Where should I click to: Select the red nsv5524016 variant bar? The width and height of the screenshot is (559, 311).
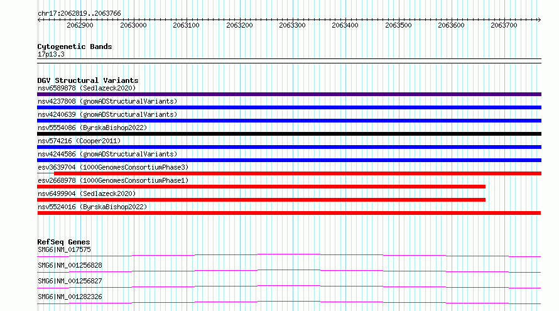(289, 213)
